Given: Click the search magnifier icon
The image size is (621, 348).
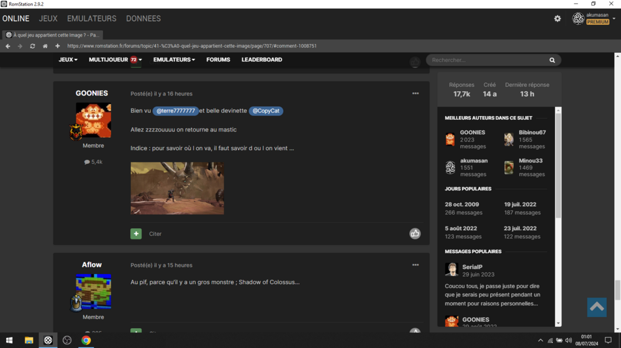Looking at the screenshot, I should coord(551,60).
